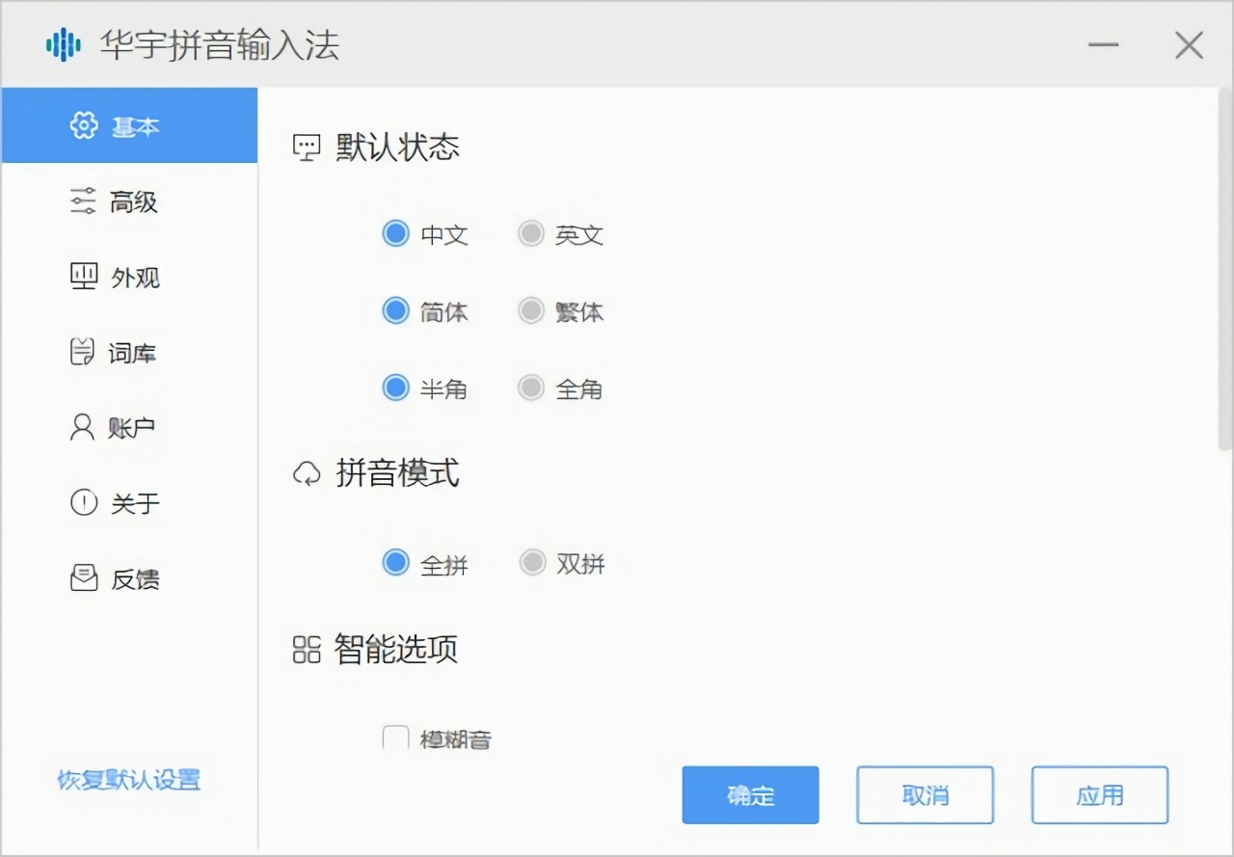The image size is (1234, 857).
Task: Click the 智能选项 section grid icon
Action: coord(306,651)
